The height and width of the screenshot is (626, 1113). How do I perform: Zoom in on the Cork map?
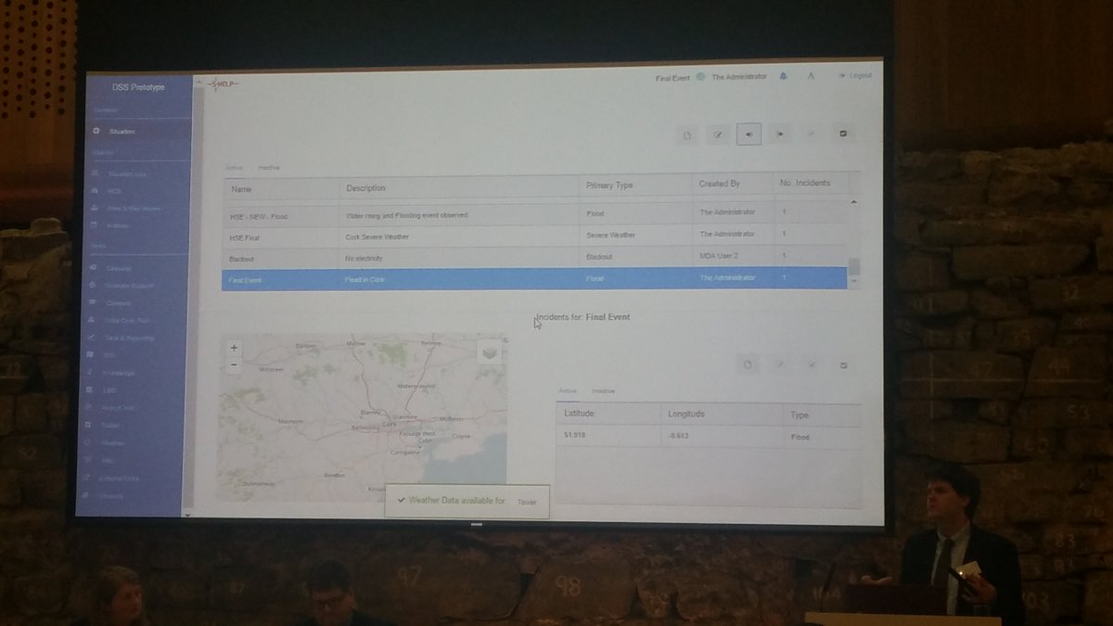(234, 349)
